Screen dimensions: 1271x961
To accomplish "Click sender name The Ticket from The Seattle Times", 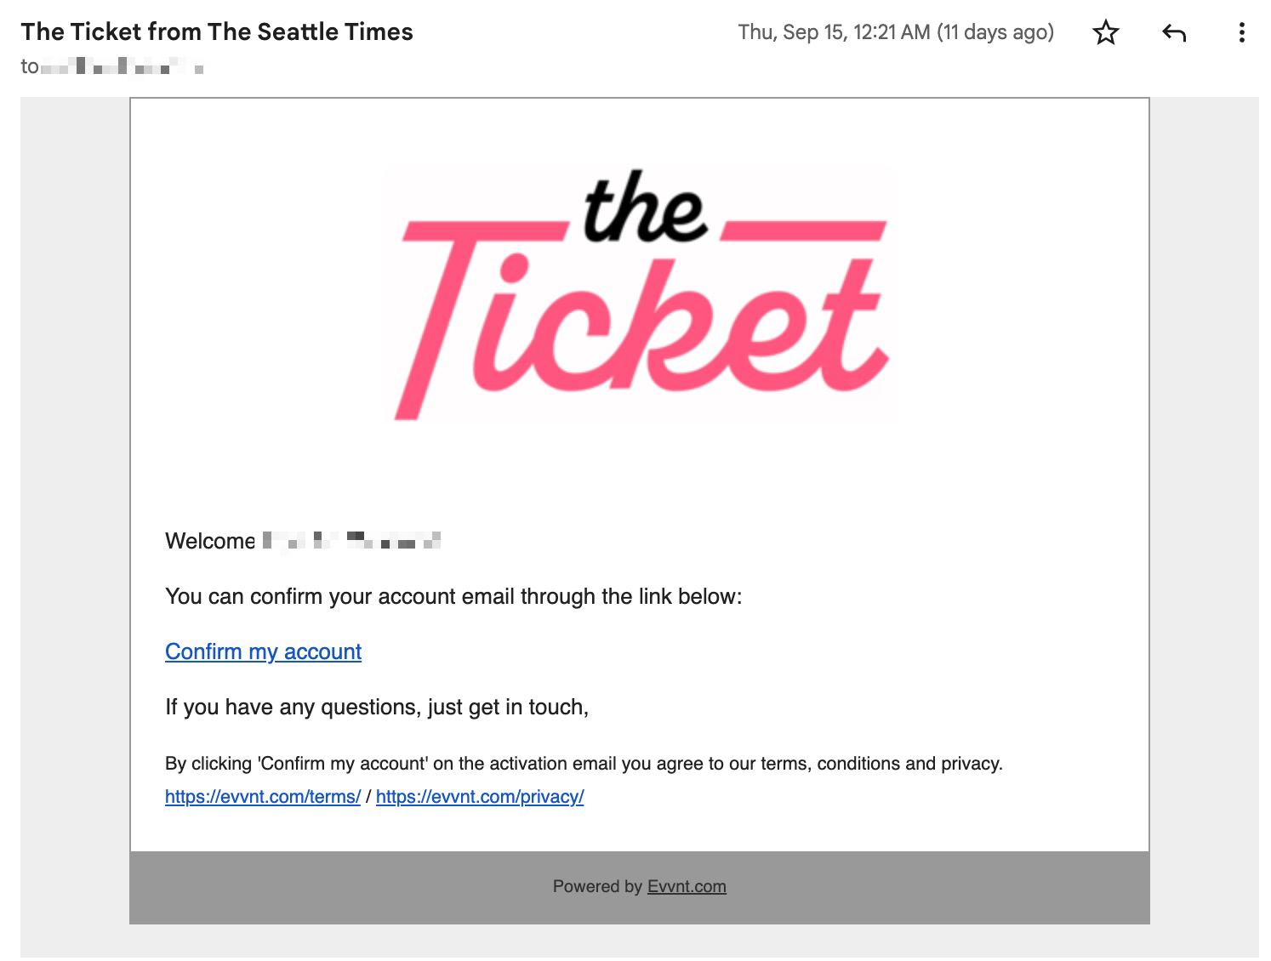I will (x=217, y=32).
